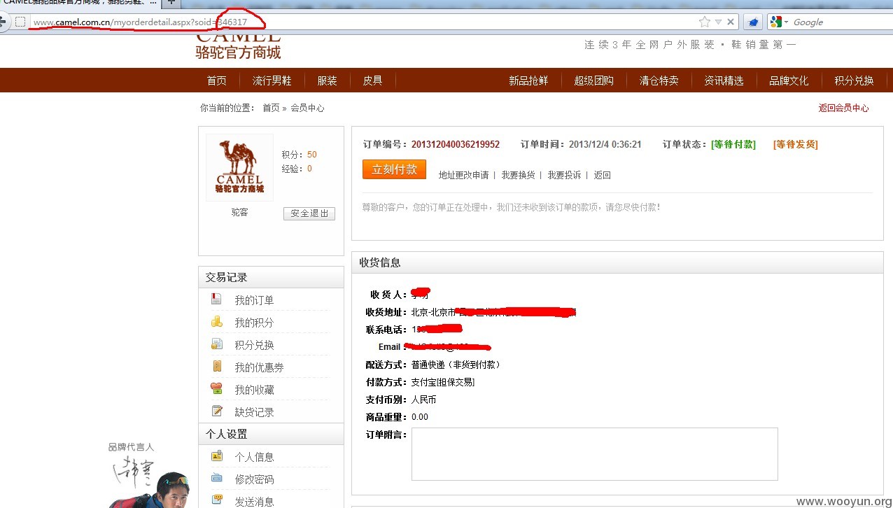Click the 我的订单 icon in sidebar
Viewport: 893px width, 508px height.
coord(217,299)
